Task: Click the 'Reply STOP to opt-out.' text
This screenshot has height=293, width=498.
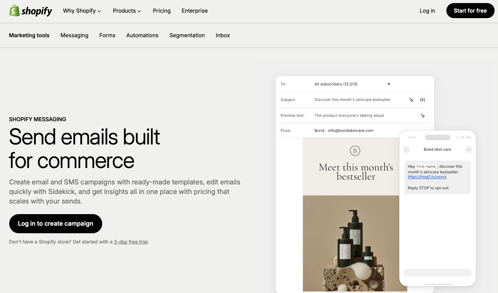Action: click(429, 188)
